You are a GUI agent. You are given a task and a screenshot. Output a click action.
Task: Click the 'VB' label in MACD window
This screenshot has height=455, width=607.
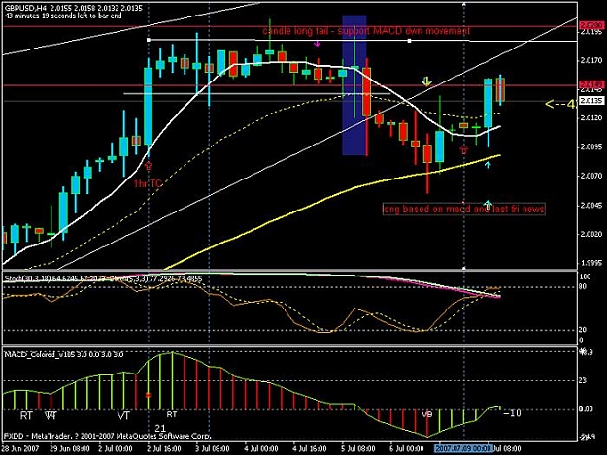pyautogui.click(x=426, y=414)
